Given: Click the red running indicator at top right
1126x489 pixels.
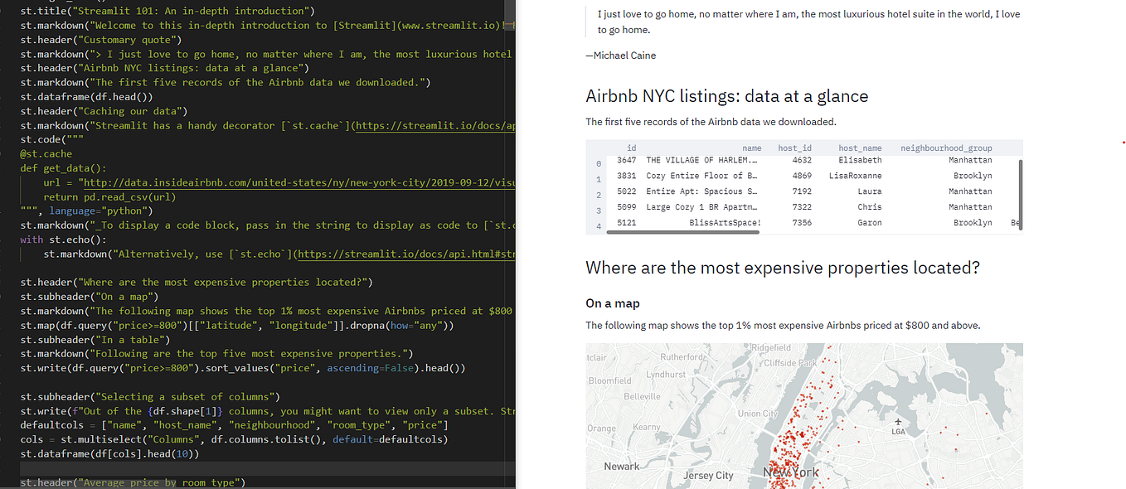Looking at the screenshot, I should pos(1123,143).
